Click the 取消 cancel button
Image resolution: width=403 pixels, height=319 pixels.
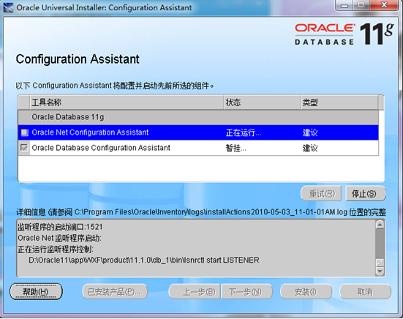click(x=365, y=291)
